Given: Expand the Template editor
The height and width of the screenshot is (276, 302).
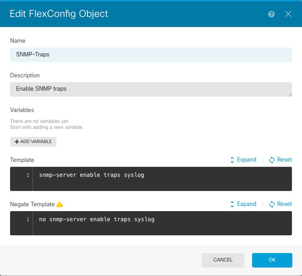Looking at the screenshot, I should 243,160.
